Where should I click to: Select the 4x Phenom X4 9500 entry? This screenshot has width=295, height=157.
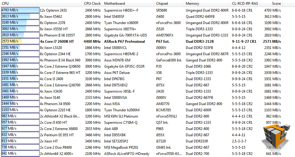click(55, 104)
